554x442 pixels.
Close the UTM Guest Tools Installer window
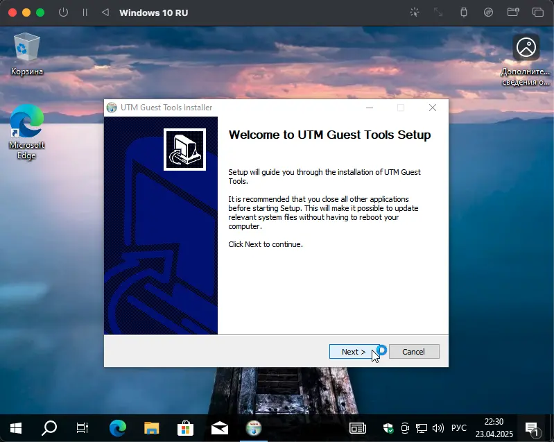tap(433, 108)
